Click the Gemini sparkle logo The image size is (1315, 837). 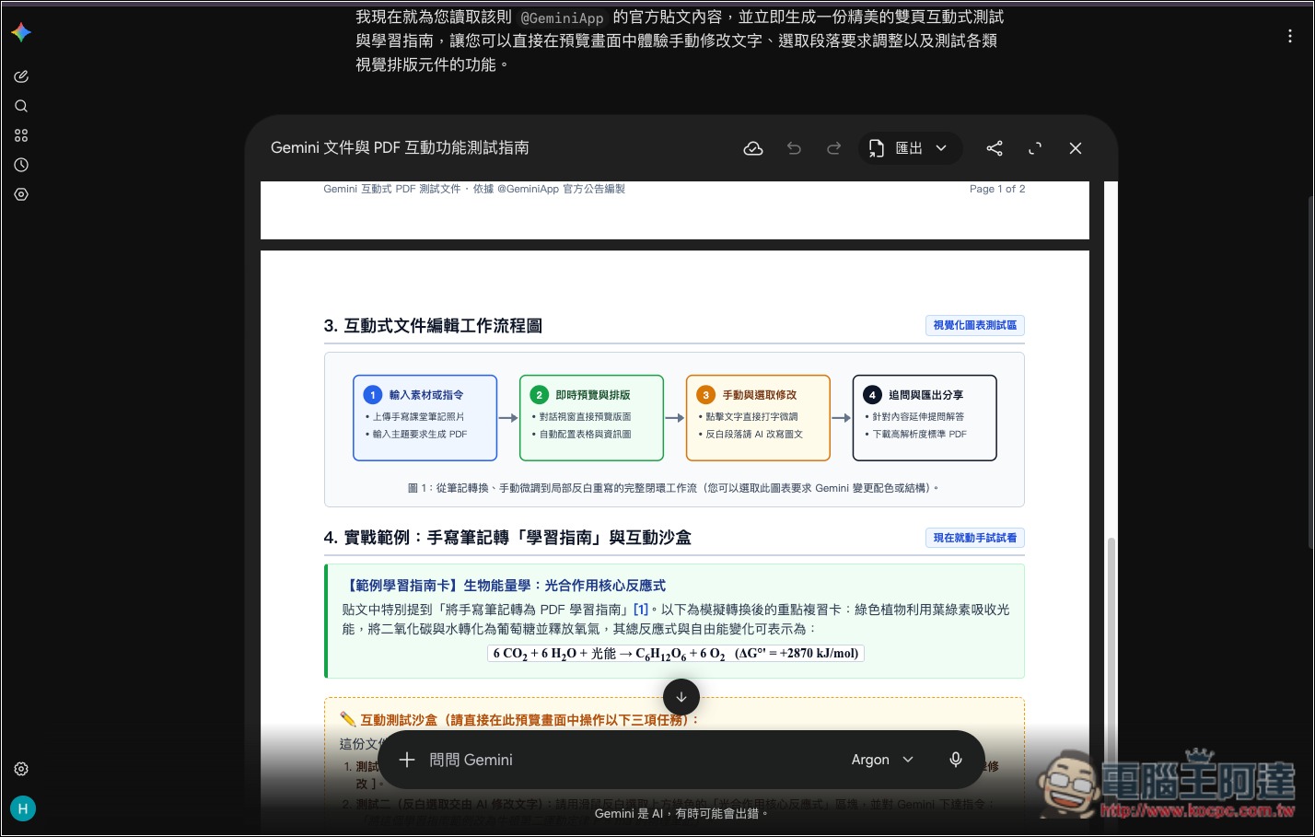(x=21, y=32)
